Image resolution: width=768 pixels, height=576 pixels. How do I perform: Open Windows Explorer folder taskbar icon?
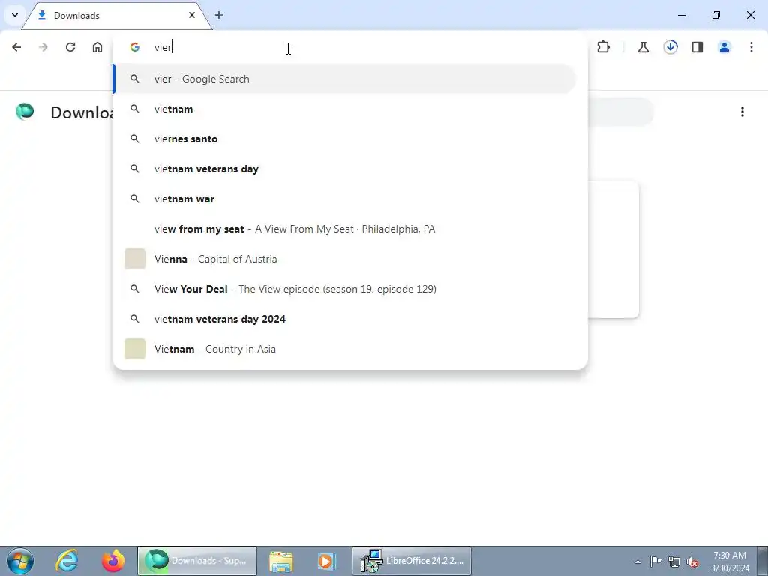tap(280, 561)
